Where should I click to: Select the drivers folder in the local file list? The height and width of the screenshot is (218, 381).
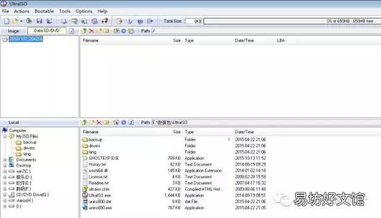point(94,146)
